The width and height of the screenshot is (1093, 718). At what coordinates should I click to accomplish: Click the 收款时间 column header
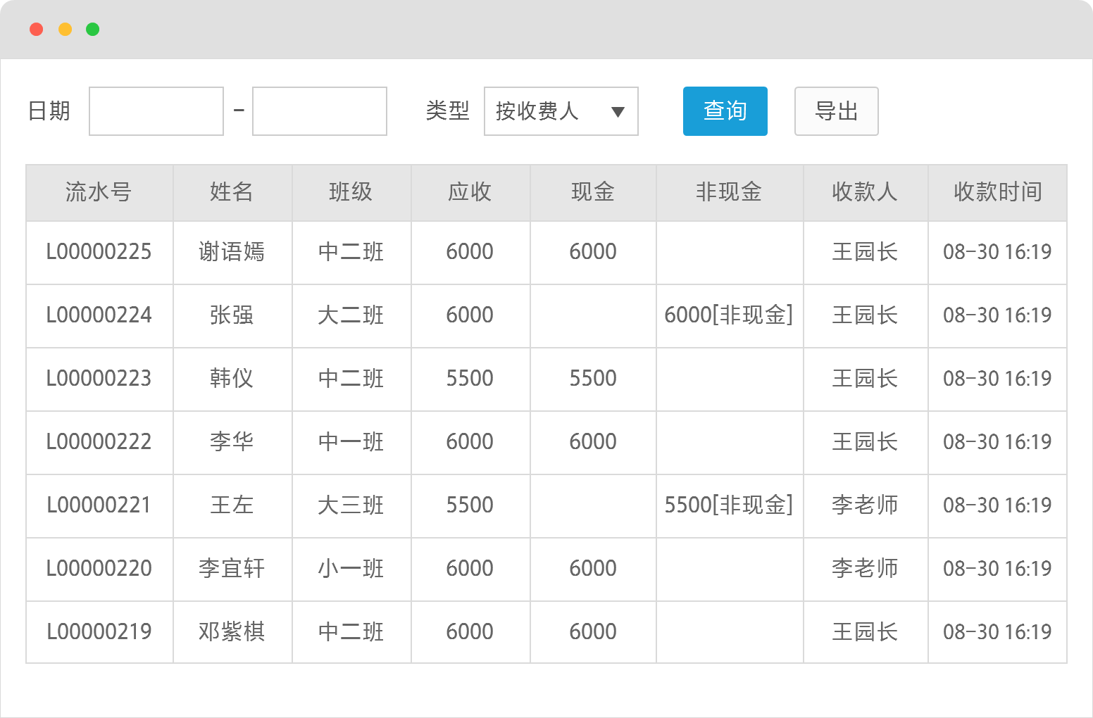(997, 192)
